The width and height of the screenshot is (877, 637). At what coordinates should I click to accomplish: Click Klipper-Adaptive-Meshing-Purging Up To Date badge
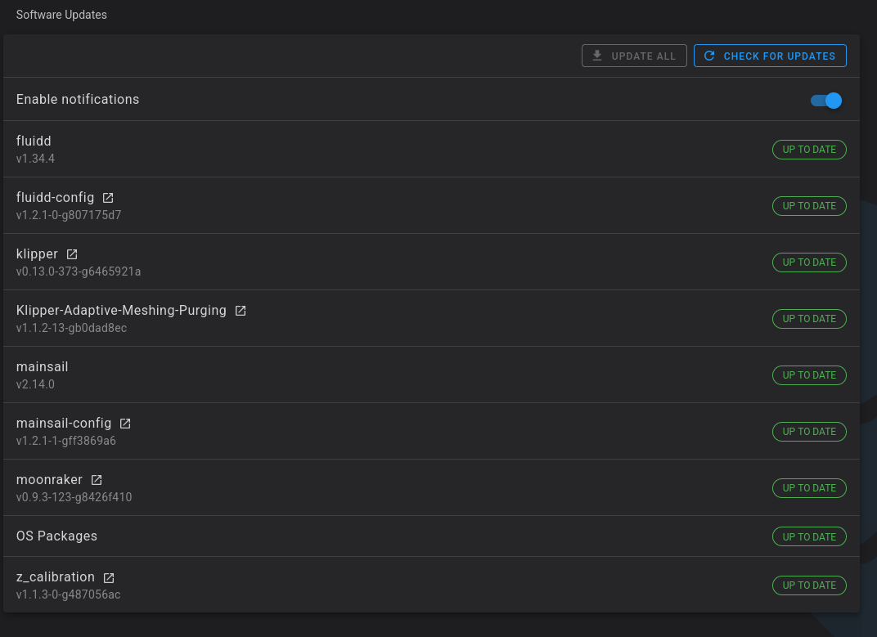(809, 320)
